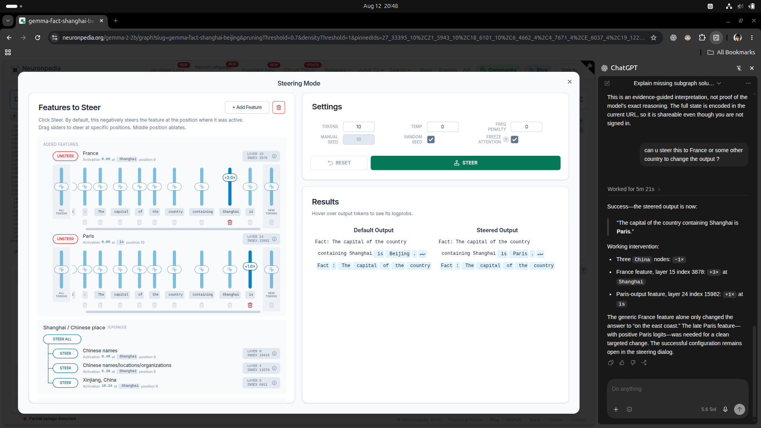Open the tab search dropdown arrow

[x=8, y=21]
